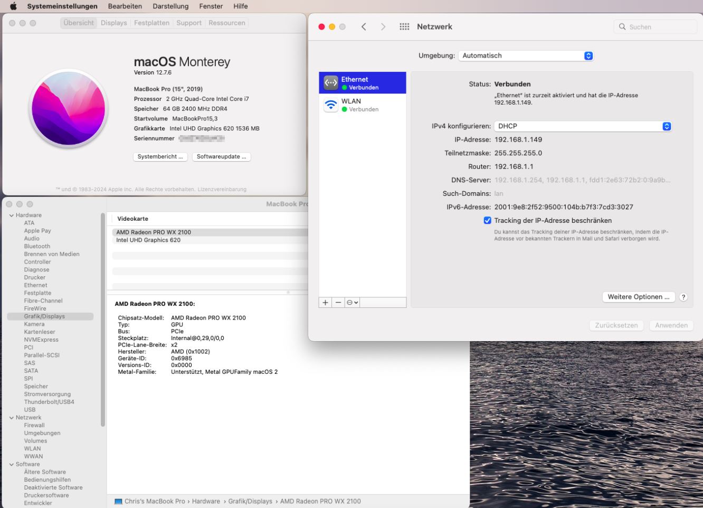The width and height of the screenshot is (703, 508).
Task: Click the system report sidebar scrollbar
Action: 103,319
